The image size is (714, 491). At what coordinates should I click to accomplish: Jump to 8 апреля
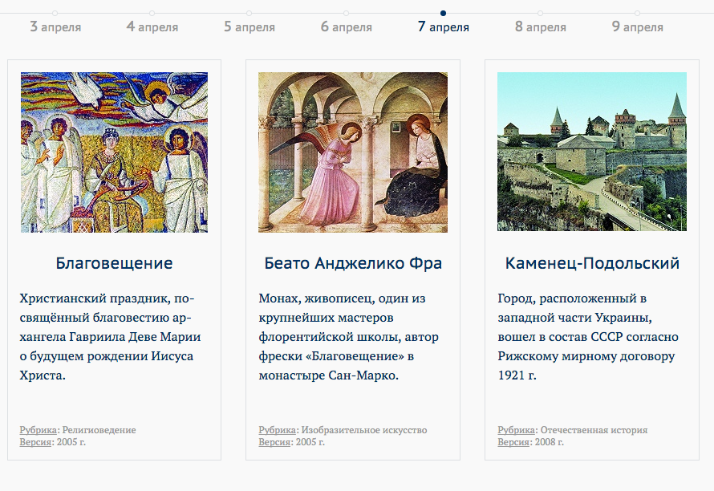coord(540,27)
